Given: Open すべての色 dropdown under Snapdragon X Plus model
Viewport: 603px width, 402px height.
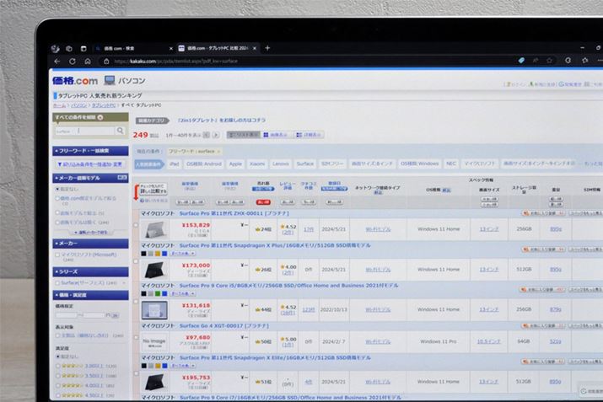Looking at the screenshot, I should coord(183,254).
